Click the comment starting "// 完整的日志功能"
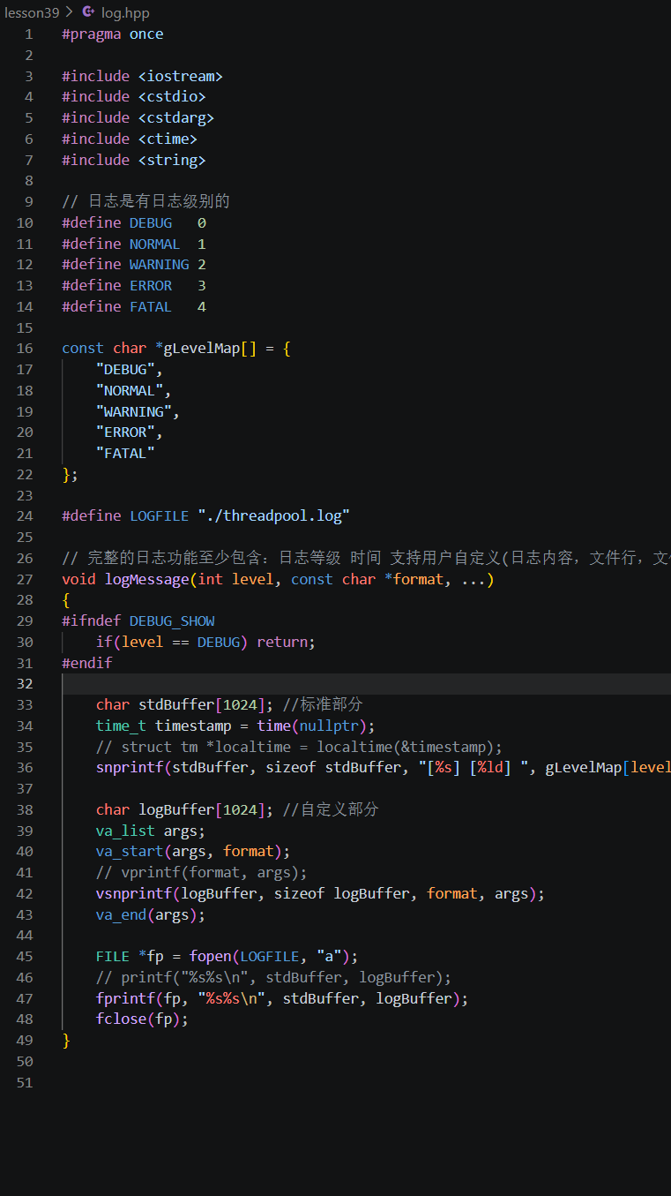 point(366,559)
